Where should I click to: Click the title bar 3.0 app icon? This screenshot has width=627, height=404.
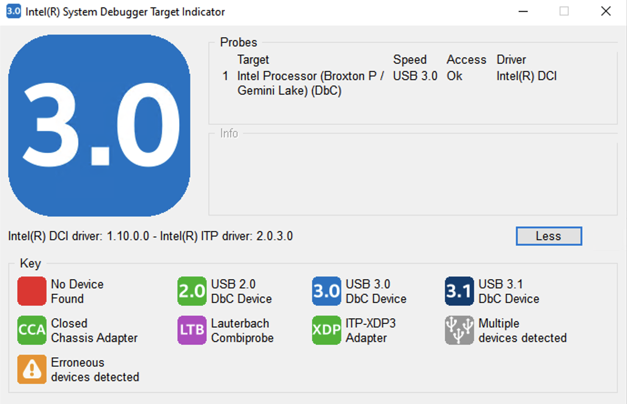click(14, 11)
